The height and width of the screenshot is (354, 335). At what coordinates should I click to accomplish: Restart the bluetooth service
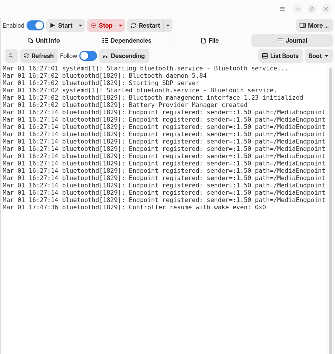[x=145, y=25]
